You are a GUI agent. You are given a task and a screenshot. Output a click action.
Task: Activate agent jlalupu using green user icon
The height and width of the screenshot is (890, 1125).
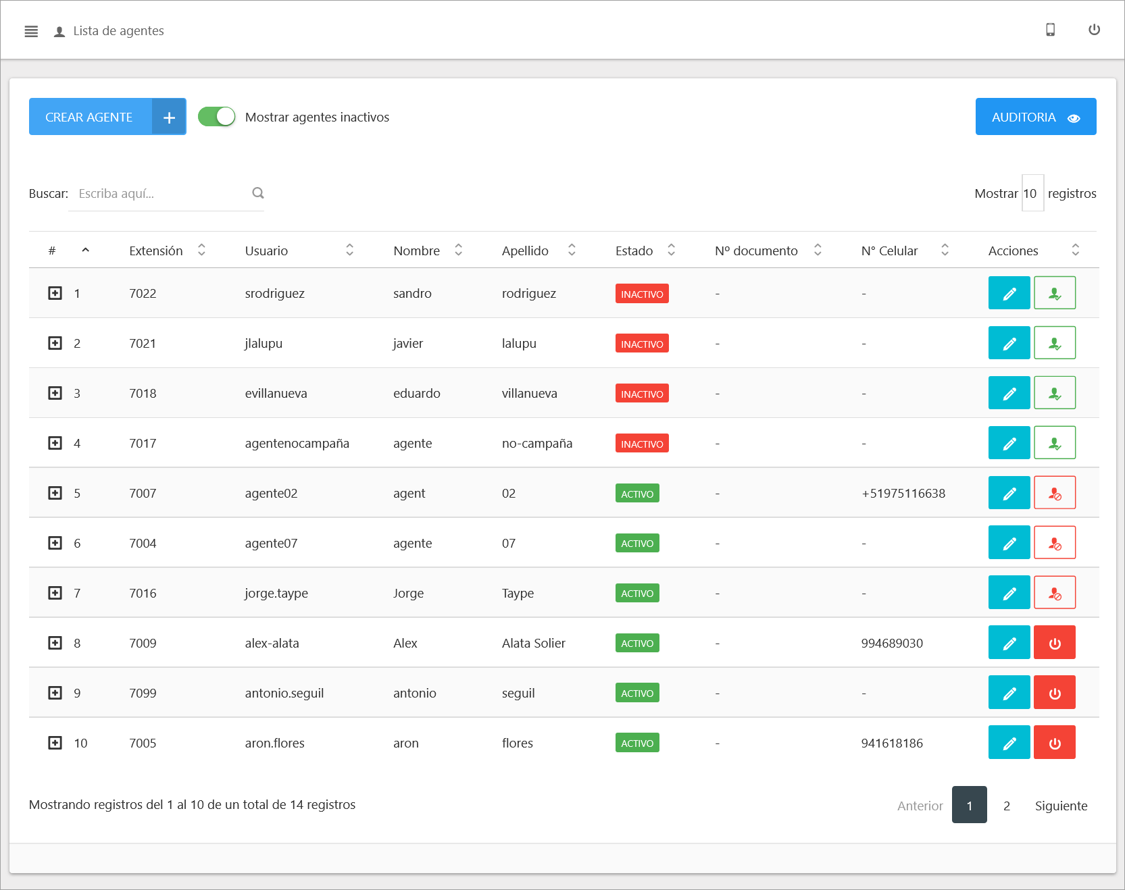pos(1054,343)
